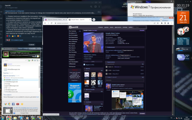This screenshot has width=192, height=120.
Task: Click Написать wall post input
Action: click(x=125, y=80)
